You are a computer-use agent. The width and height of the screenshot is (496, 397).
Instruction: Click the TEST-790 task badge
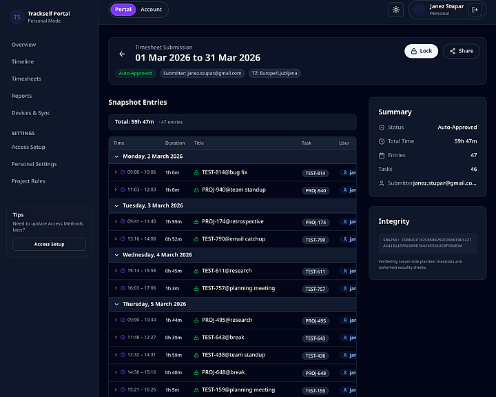pos(316,240)
